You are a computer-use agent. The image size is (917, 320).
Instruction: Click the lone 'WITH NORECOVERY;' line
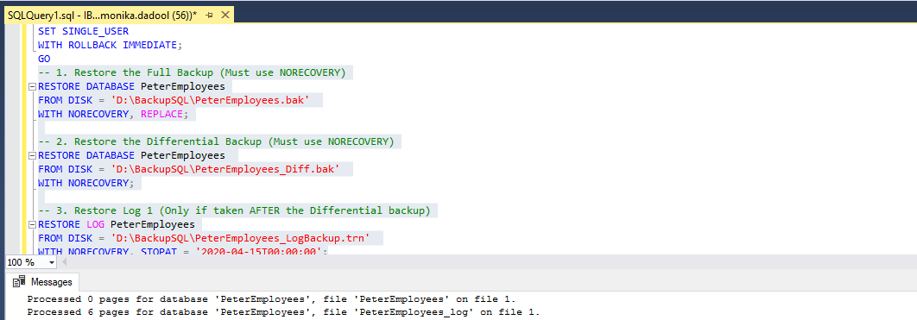[x=86, y=184]
